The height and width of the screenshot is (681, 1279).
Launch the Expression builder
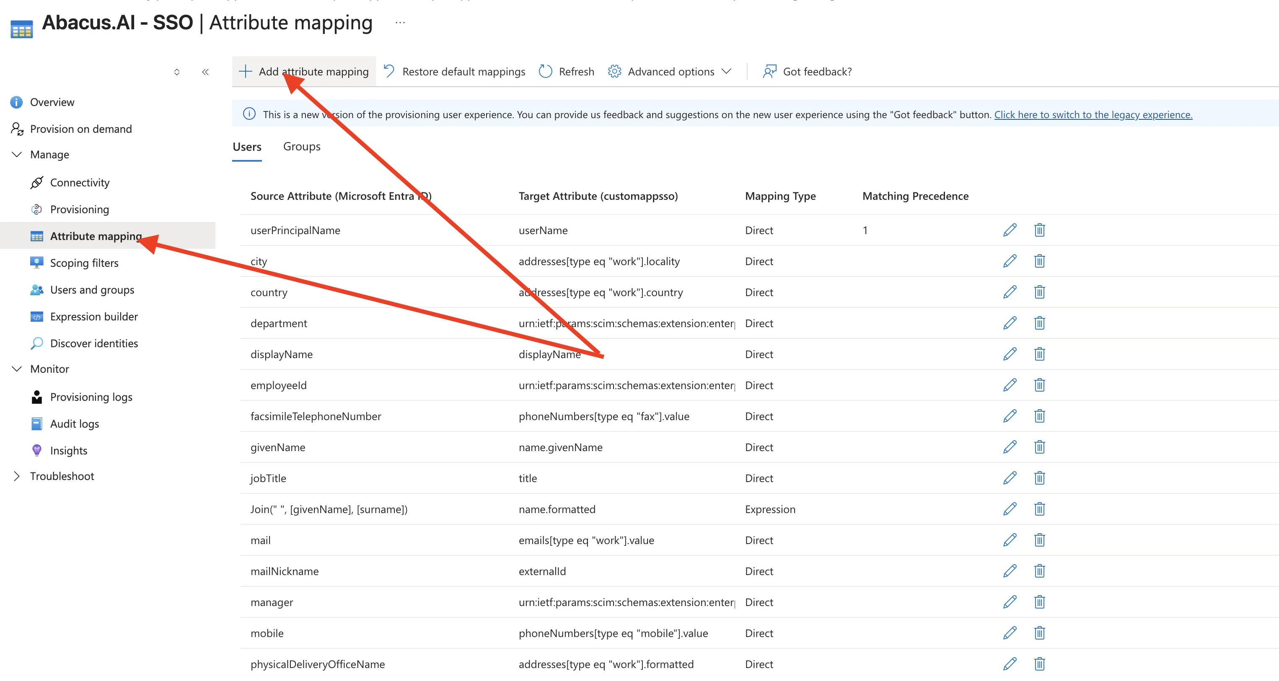pos(94,317)
